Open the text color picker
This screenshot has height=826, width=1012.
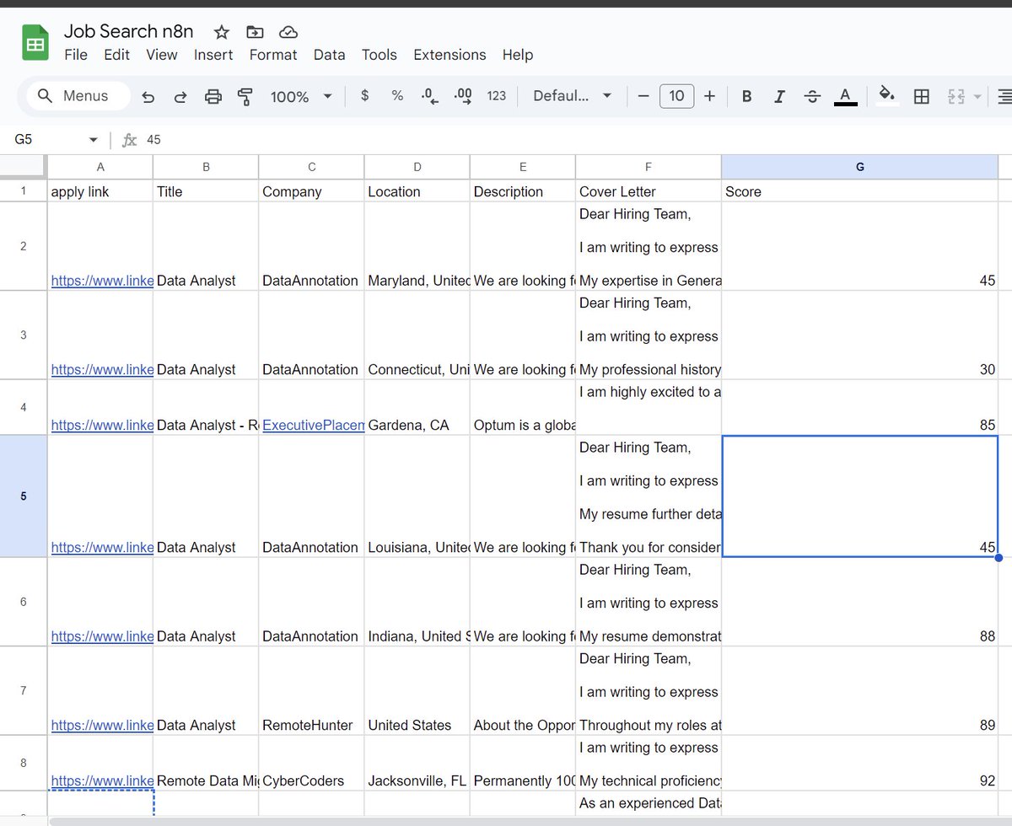[845, 96]
